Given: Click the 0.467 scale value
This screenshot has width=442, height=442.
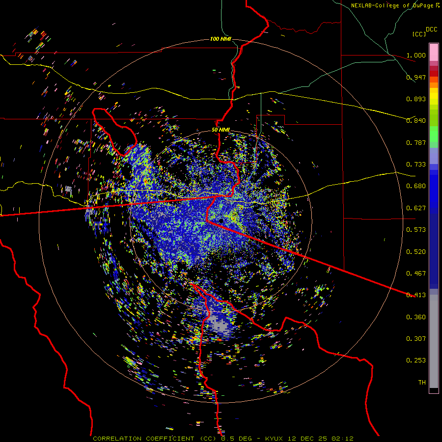Looking at the screenshot, I should point(416,274).
